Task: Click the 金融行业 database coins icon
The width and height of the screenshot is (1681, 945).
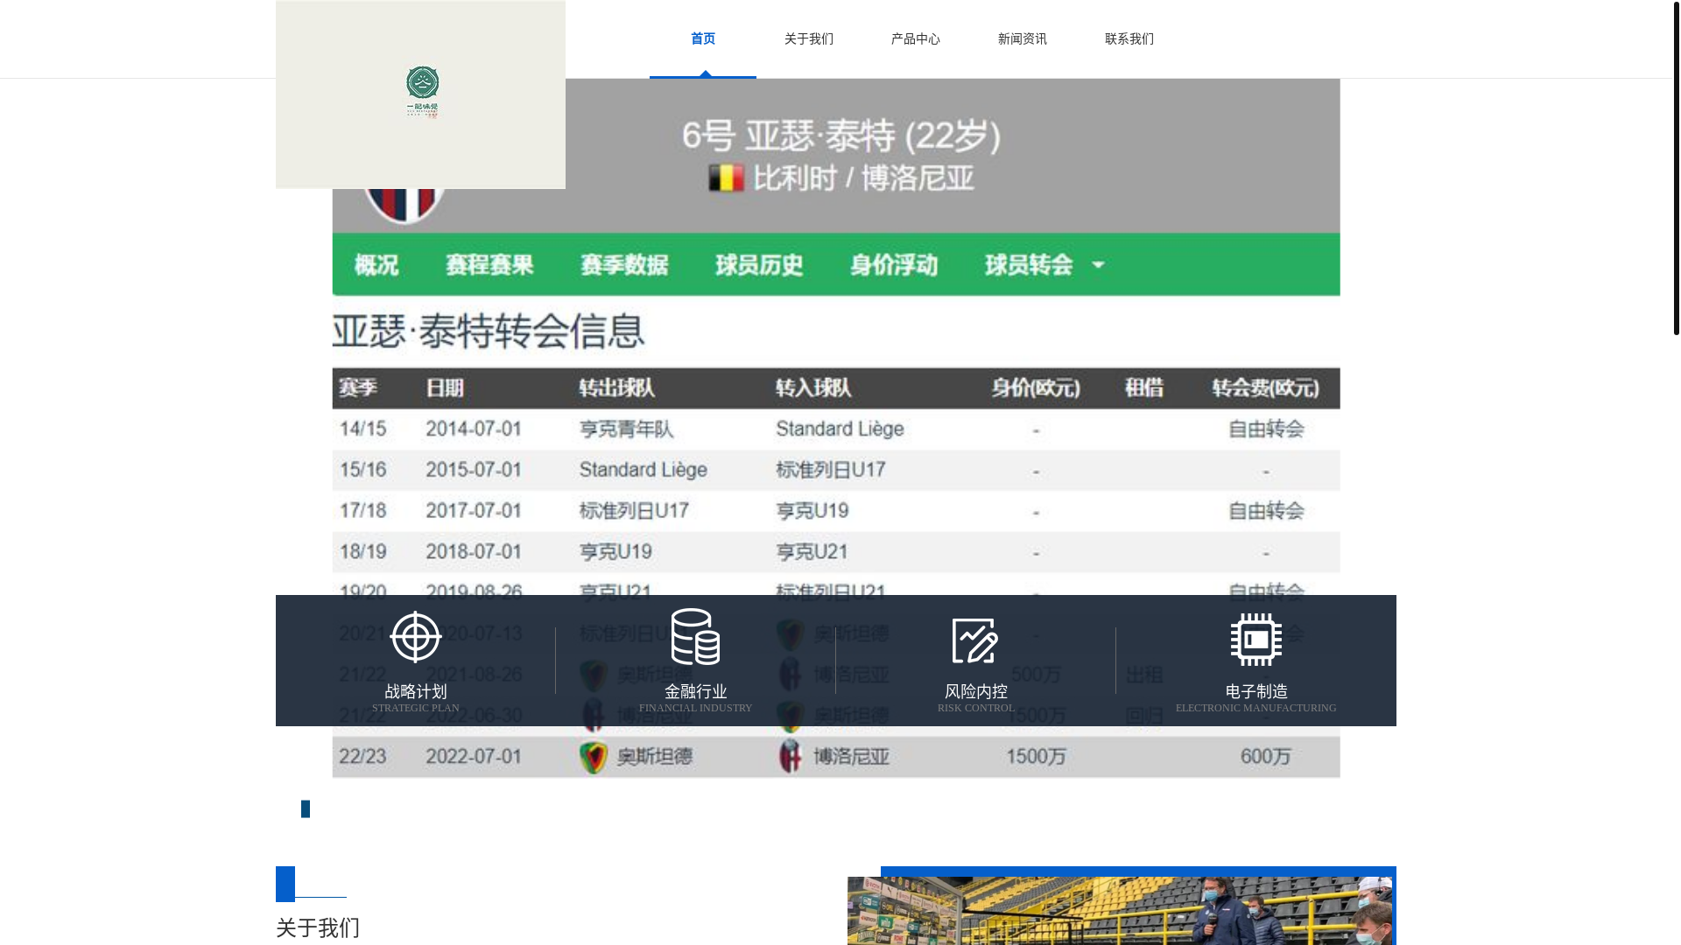Action: click(x=696, y=637)
